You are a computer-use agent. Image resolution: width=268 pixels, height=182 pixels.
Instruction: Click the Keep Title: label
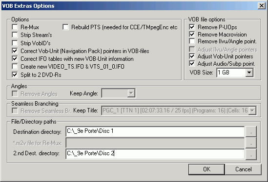[85, 110]
